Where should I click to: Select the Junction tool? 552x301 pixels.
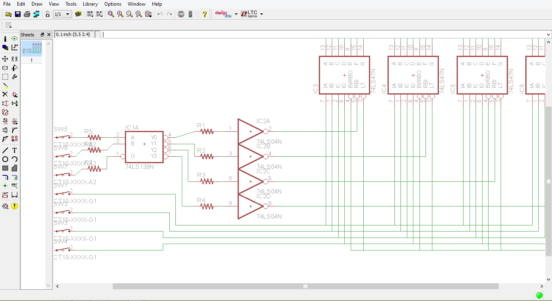click(5, 186)
